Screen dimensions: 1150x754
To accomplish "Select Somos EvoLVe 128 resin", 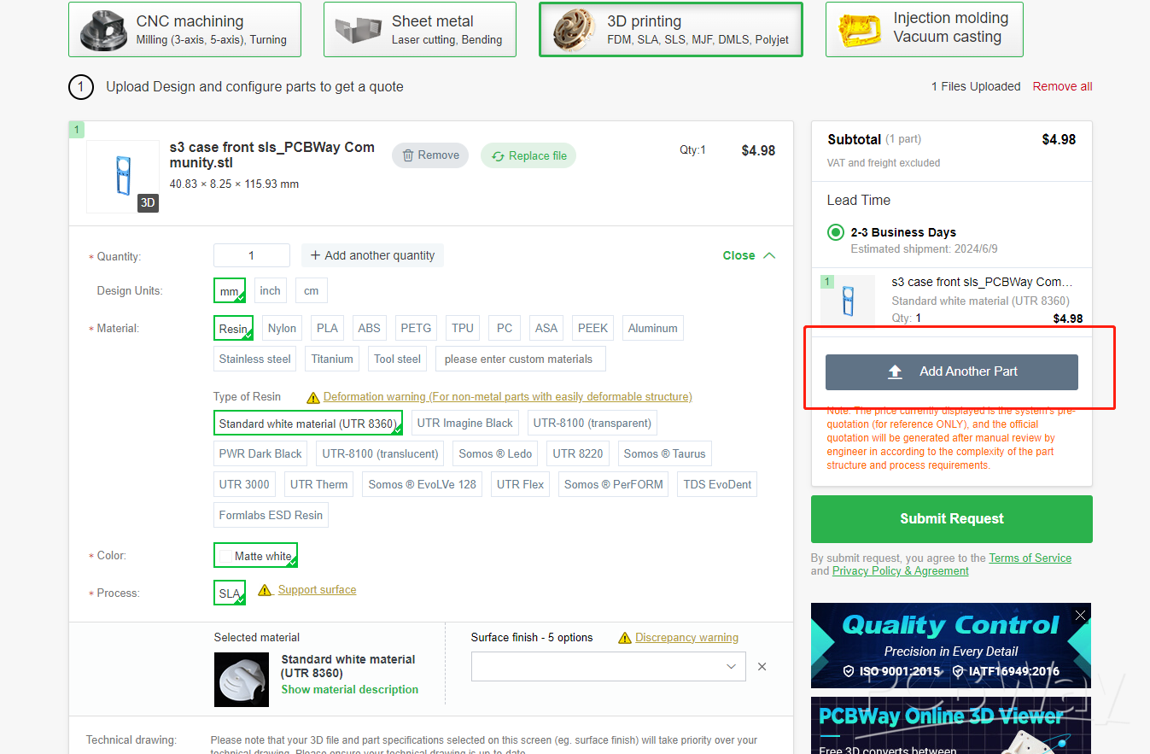I will point(423,484).
